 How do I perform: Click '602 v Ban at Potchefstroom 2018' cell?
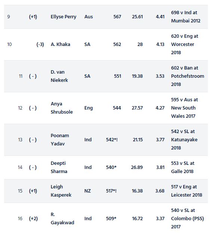click(x=188, y=76)
